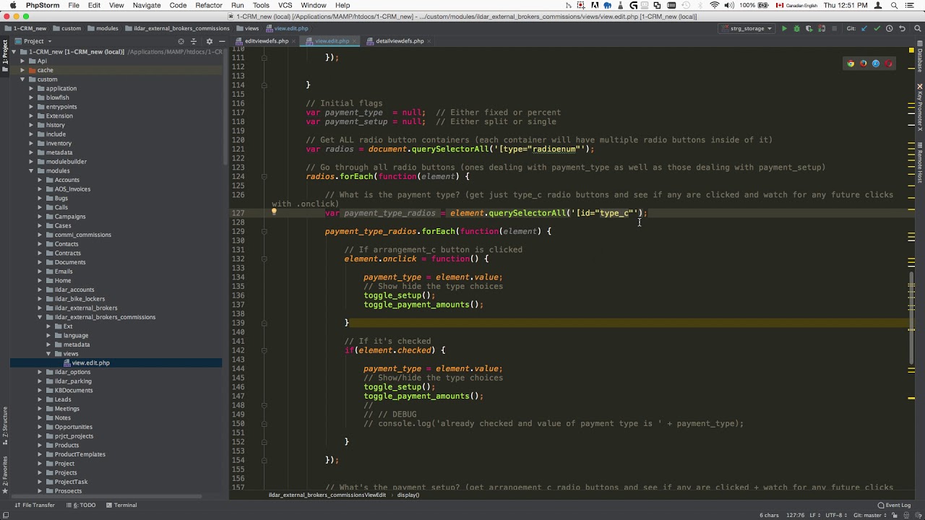Toggle fold marker at line 142
The height and width of the screenshot is (520, 925).
pyautogui.click(x=264, y=350)
